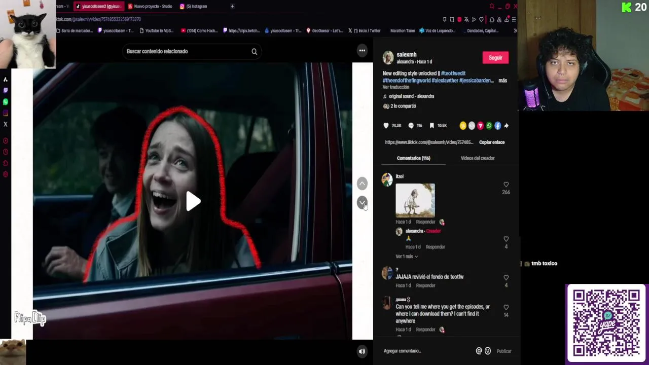Open itzel's commenter avatar
This screenshot has height=365, width=649.
[x=387, y=179]
